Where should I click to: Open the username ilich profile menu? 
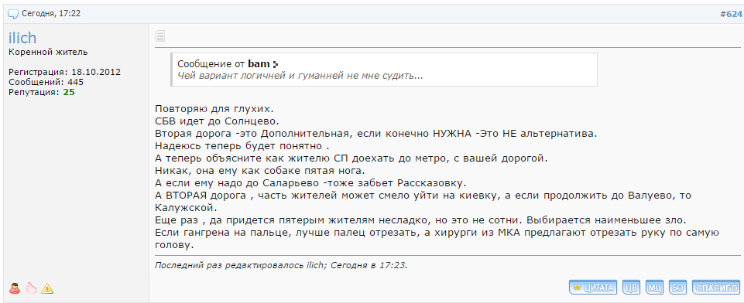click(x=22, y=38)
